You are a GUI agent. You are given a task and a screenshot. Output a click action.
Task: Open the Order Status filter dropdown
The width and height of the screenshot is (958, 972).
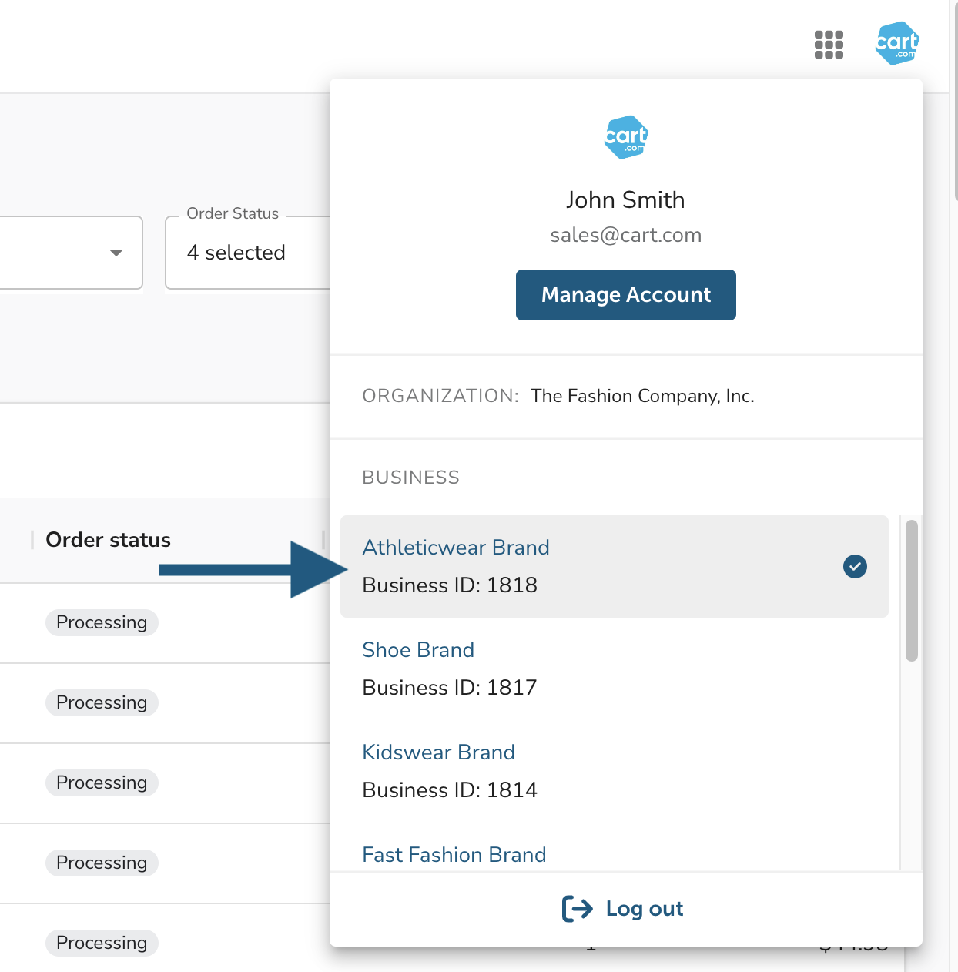[x=246, y=253]
